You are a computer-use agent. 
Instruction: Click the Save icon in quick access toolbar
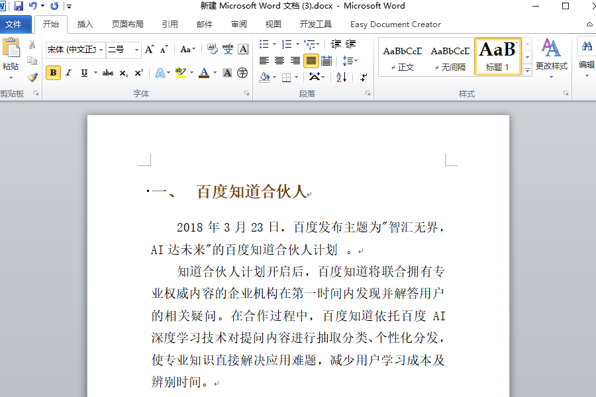(x=19, y=6)
